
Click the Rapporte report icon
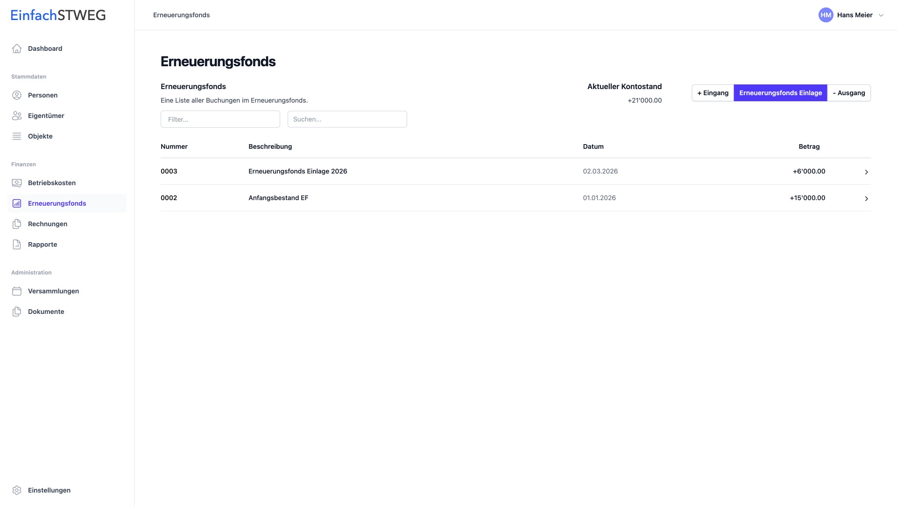(17, 244)
